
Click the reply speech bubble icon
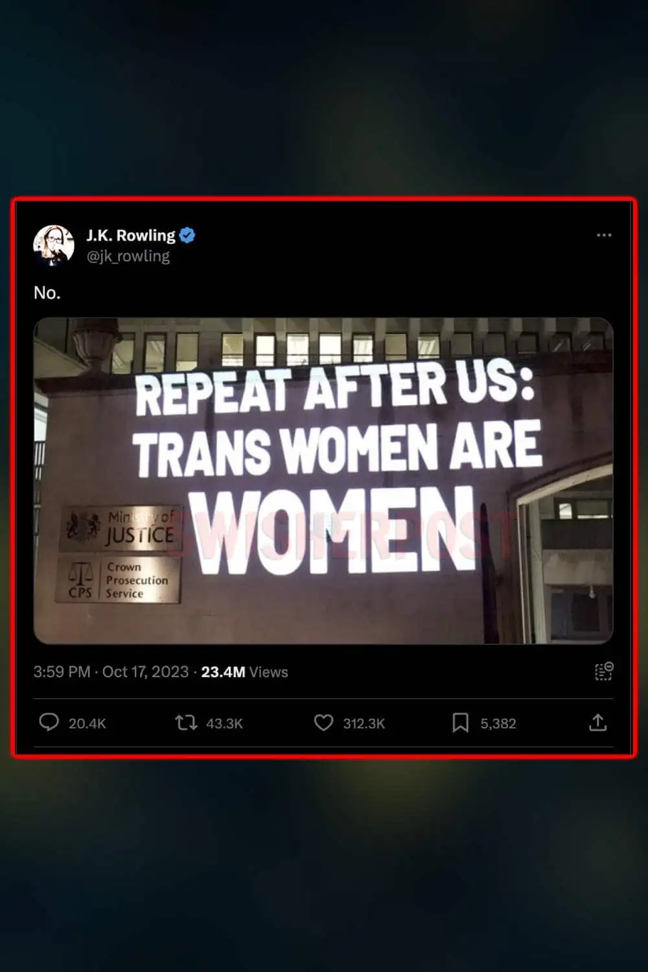point(49,722)
